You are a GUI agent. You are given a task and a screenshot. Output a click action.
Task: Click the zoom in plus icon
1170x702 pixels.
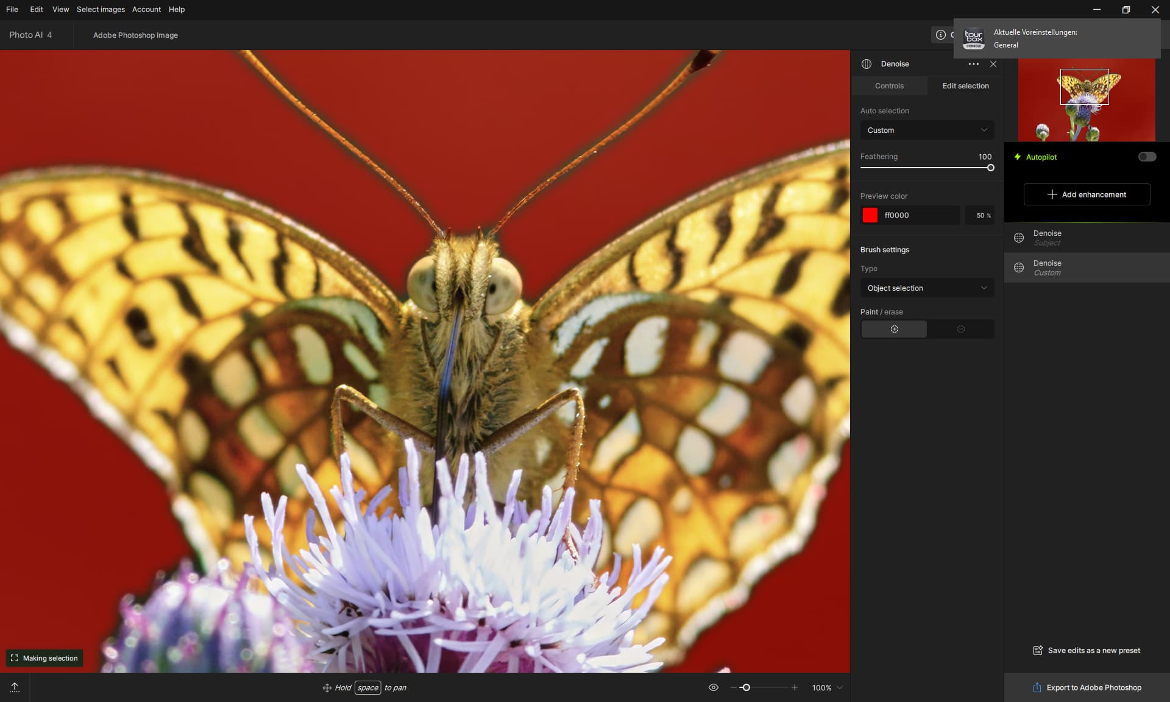794,687
